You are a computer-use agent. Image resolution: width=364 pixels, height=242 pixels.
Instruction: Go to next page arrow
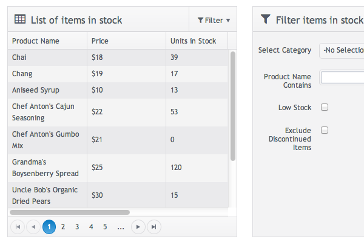[x=138, y=227]
